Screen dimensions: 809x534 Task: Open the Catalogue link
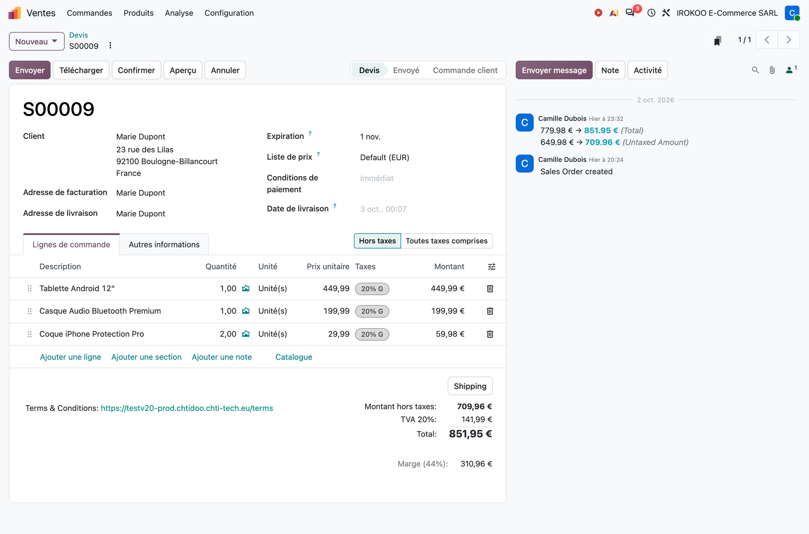pos(294,357)
